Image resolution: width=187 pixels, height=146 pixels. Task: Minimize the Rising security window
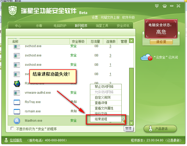pos(172,6)
